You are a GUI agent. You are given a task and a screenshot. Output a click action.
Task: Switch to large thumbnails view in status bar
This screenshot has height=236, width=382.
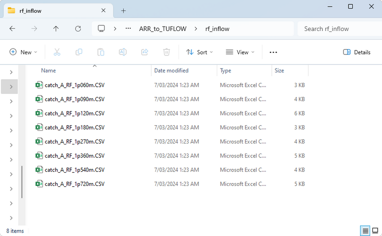point(375,231)
